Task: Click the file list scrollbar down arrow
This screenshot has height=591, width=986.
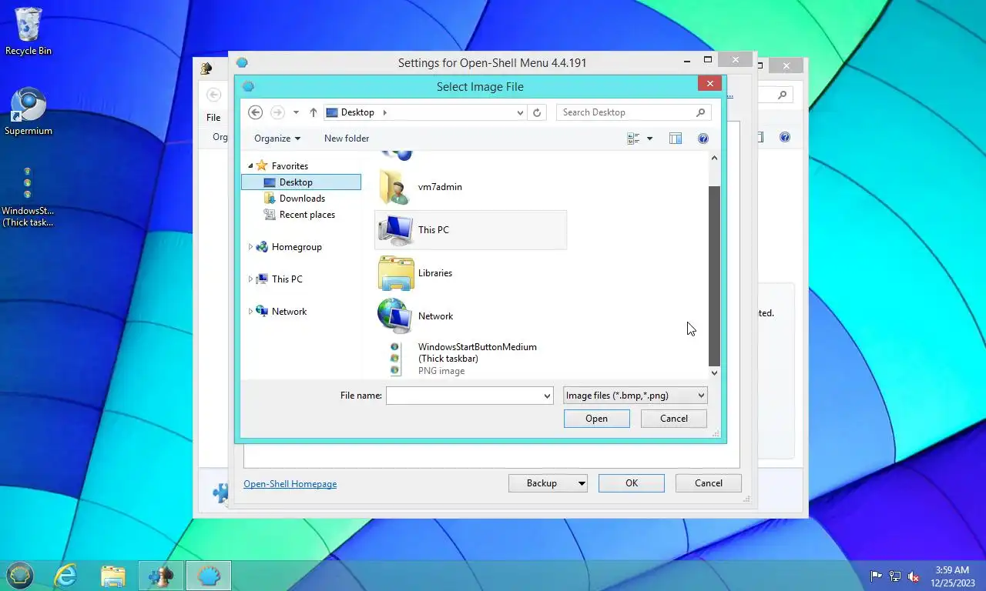Action: point(714,372)
